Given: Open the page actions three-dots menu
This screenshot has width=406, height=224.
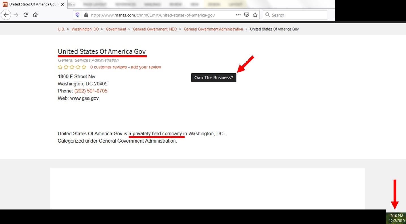Looking at the screenshot, I should 238,15.
